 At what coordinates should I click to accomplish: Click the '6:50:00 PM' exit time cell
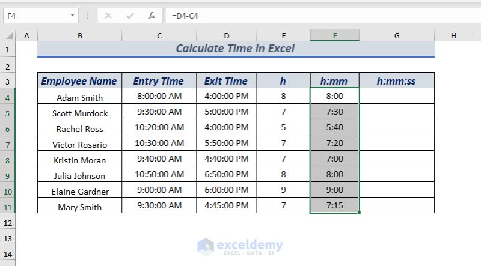pyautogui.click(x=227, y=174)
